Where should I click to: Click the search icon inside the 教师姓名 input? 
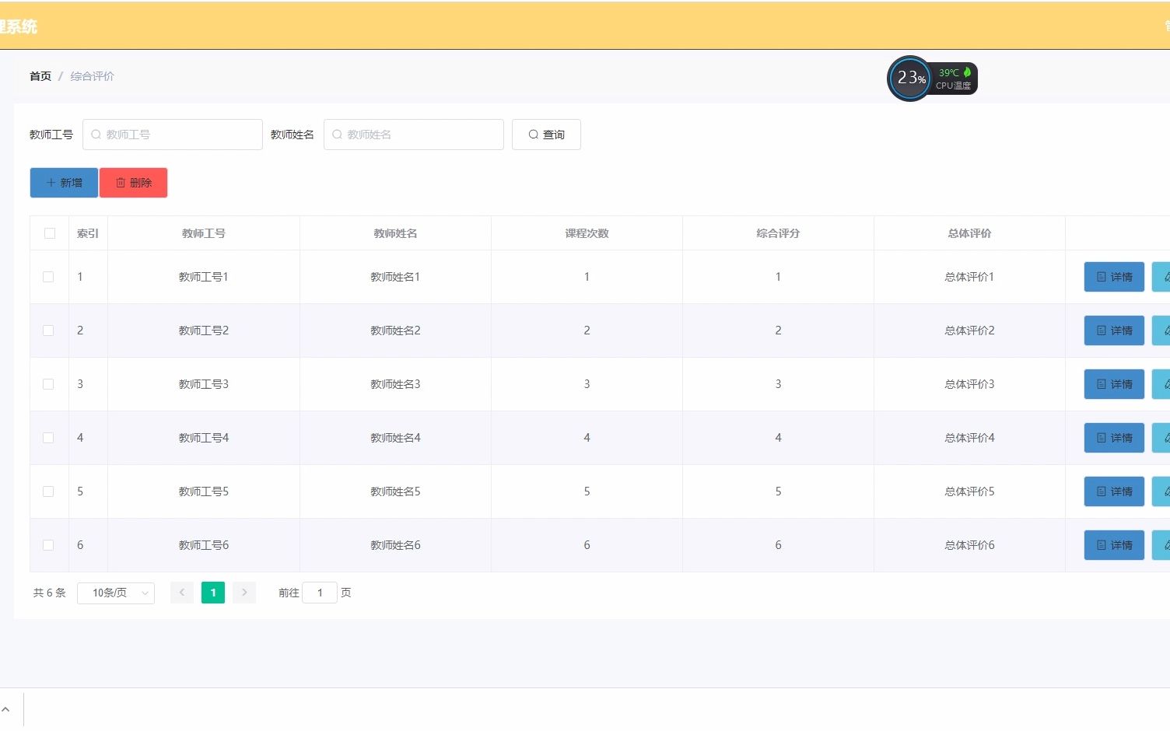pos(337,134)
